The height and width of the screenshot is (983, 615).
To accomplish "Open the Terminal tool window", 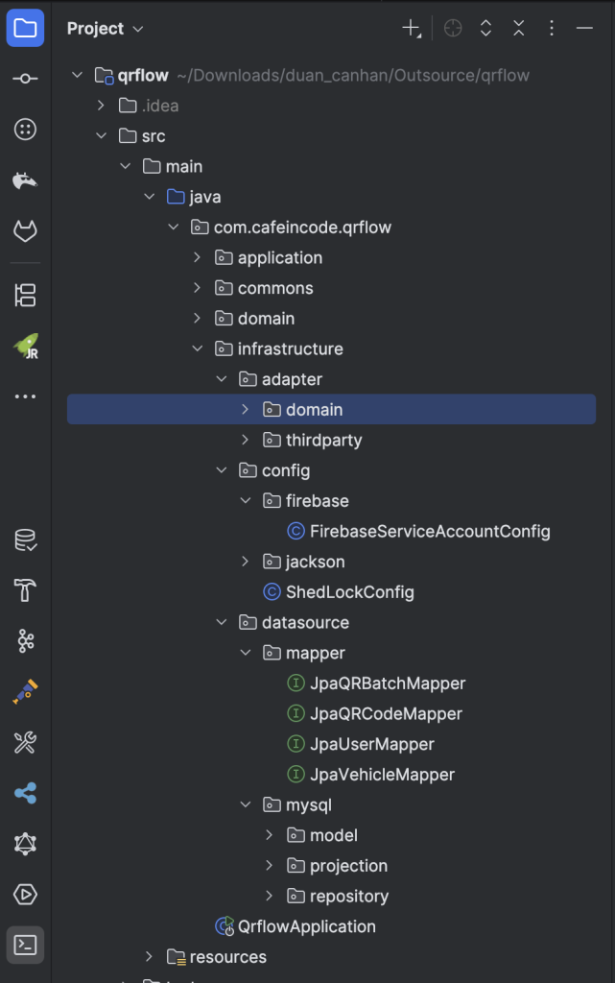I will [26, 946].
